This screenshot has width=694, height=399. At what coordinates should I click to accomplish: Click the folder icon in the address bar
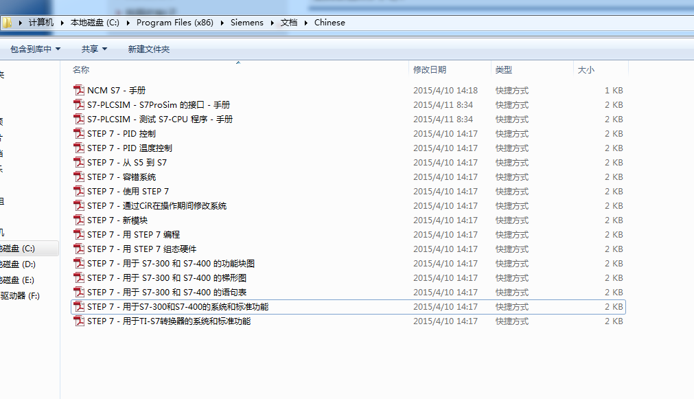[7, 23]
